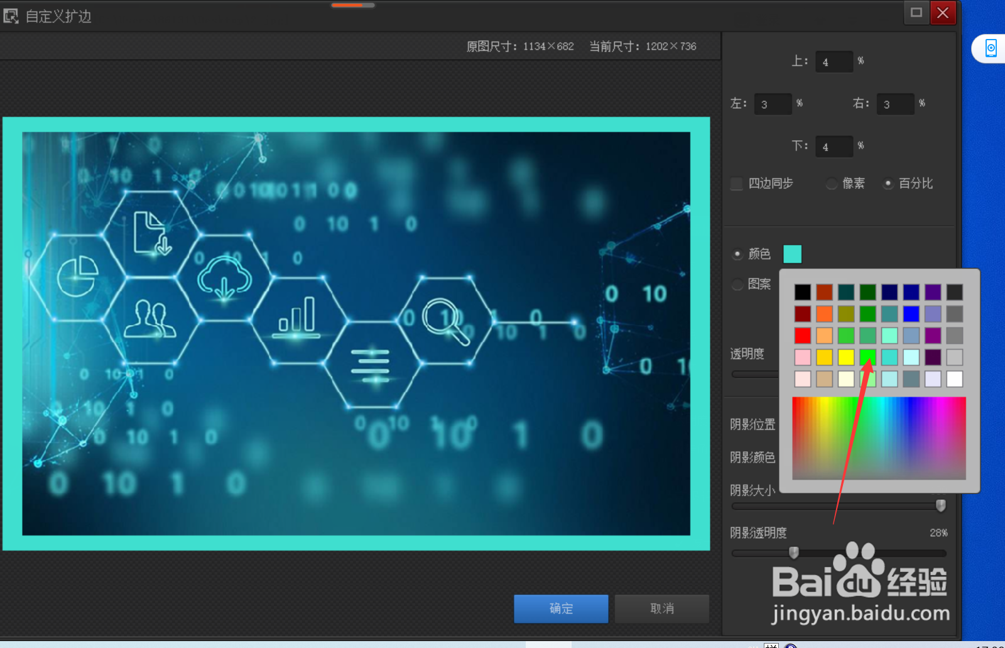1005x648 pixels.
Task: Pick the olive swatch in the second row
Action: [845, 314]
